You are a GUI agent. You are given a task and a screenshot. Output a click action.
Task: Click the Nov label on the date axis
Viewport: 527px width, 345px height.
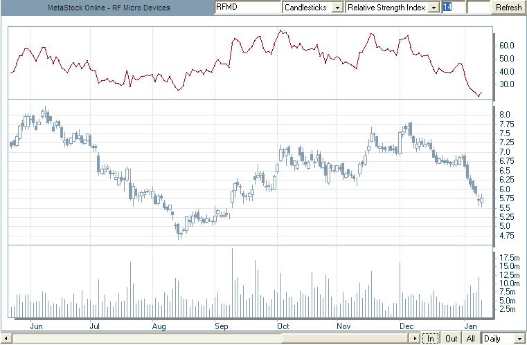coord(343,326)
